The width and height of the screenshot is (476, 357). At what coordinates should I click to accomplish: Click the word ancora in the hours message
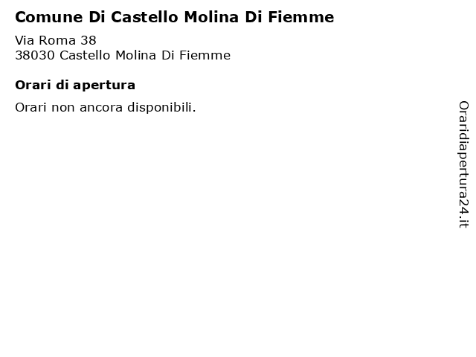click(x=101, y=108)
